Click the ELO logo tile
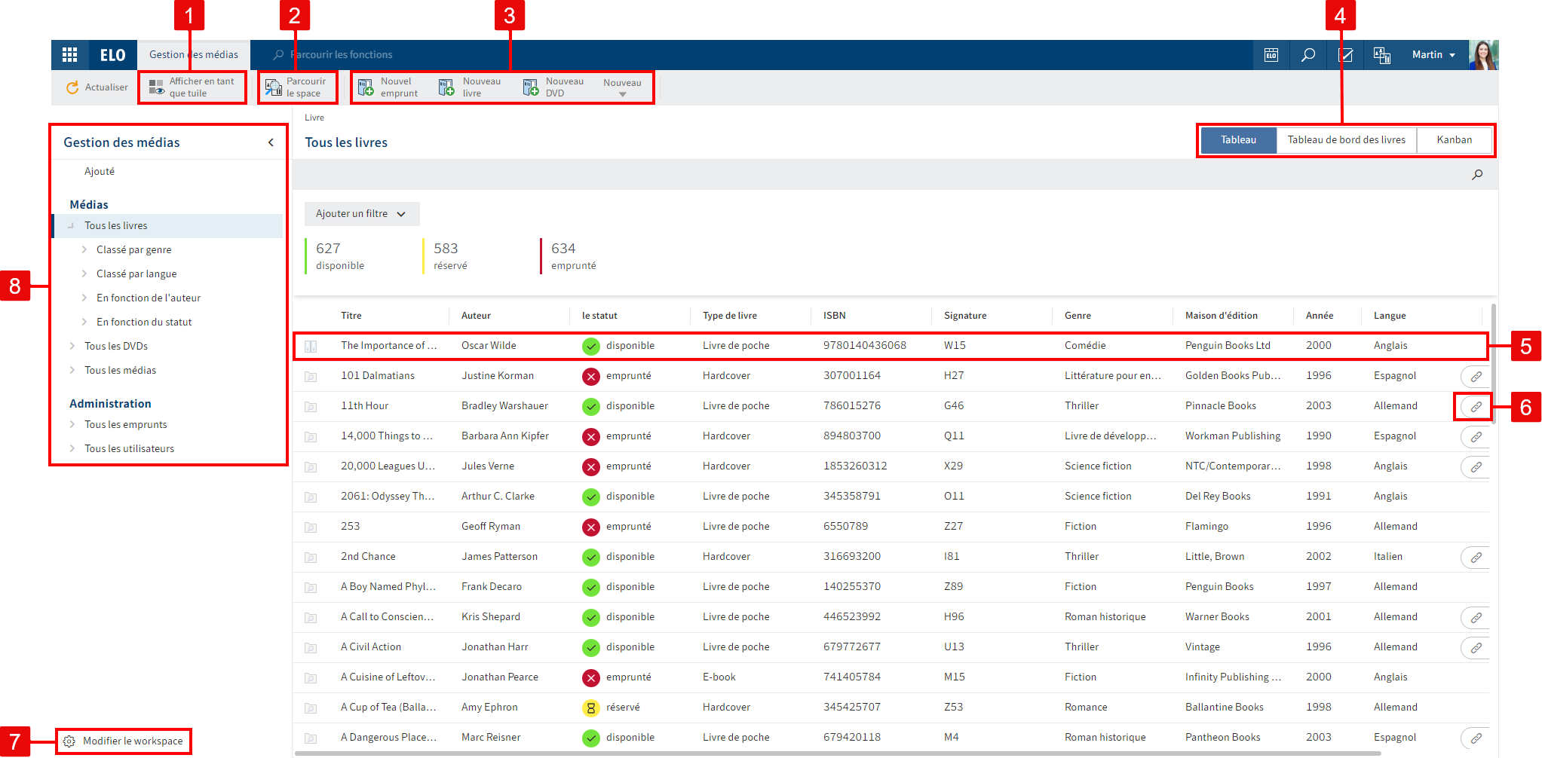Image resolution: width=1542 pixels, height=758 pixels. tap(113, 55)
